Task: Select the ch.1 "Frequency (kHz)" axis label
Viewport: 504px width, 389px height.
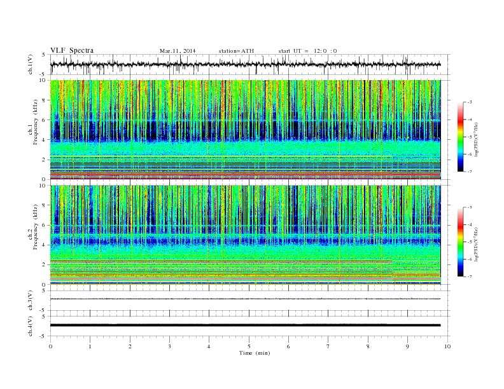Action: pyautogui.click(x=36, y=121)
